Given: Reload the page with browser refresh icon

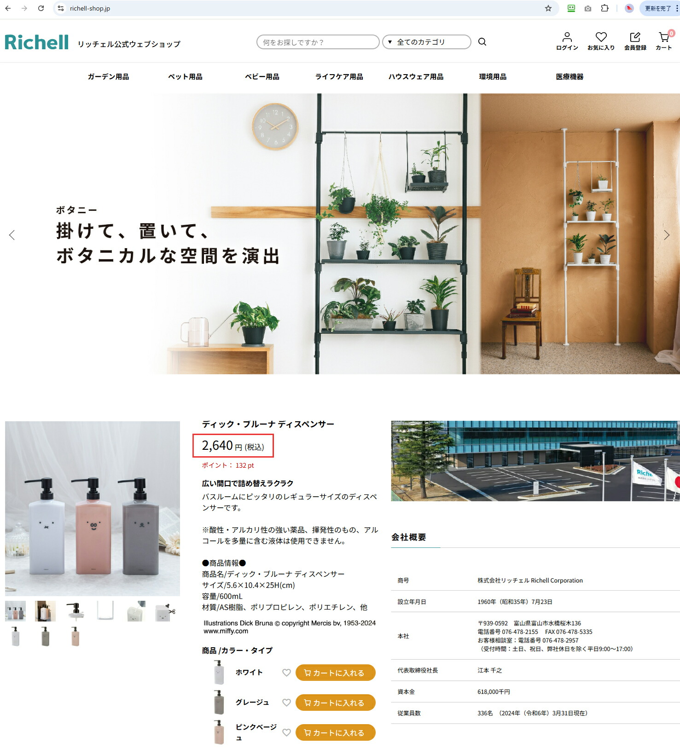Looking at the screenshot, I should click(41, 8).
